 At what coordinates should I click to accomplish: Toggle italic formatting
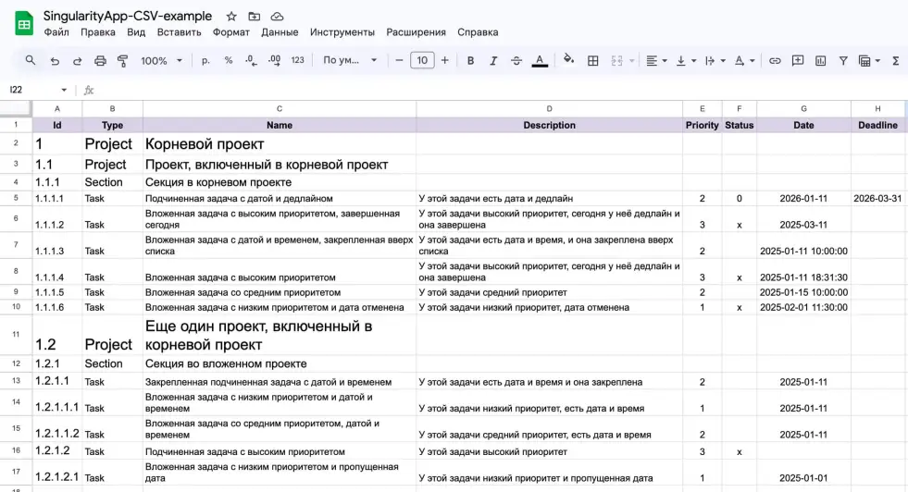pos(493,61)
